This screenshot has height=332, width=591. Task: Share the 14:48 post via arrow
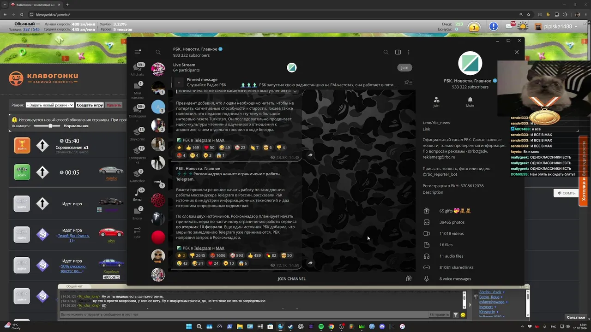click(x=310, y=155)
